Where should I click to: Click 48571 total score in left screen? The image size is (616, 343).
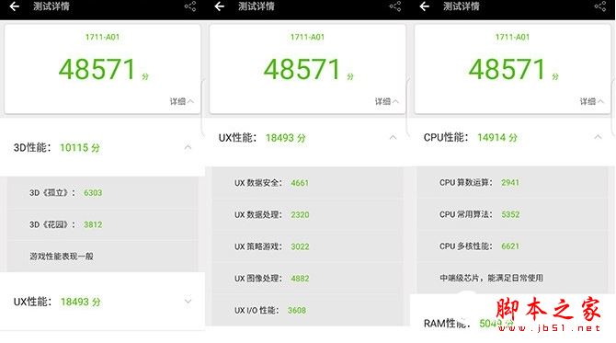point(97,69)
